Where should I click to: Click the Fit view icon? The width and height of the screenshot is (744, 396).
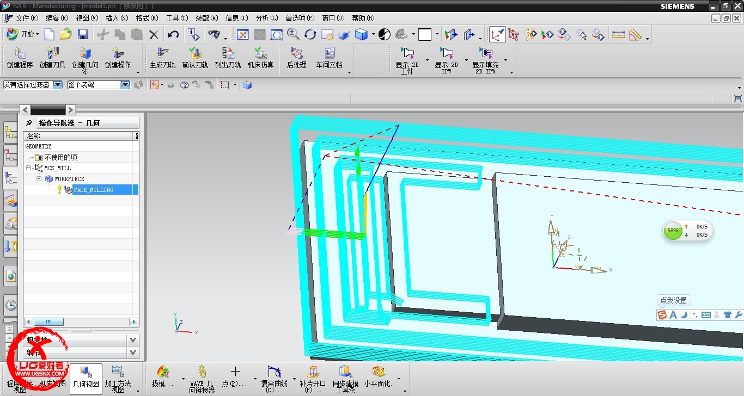click(243, 34)
